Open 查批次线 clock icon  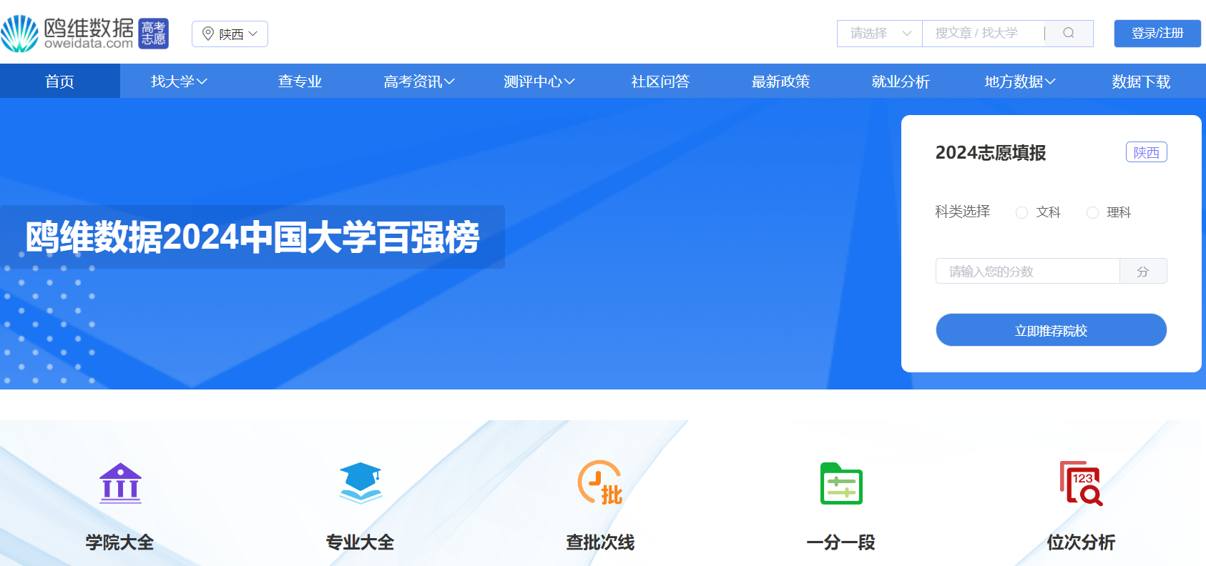pos(600,483)
